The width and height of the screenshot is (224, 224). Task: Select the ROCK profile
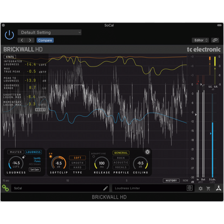click(x=121, y=158)
